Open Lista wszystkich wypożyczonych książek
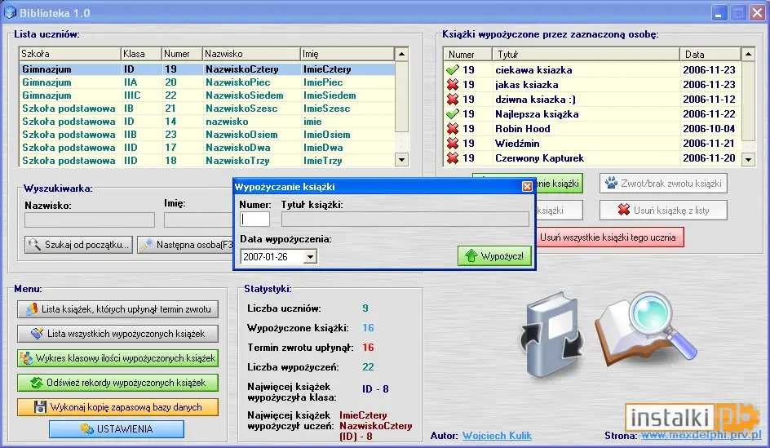 [x=117, y=334]
